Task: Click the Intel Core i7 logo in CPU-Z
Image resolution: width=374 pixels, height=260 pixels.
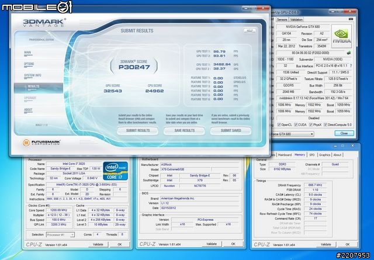Action: [116, 171]
